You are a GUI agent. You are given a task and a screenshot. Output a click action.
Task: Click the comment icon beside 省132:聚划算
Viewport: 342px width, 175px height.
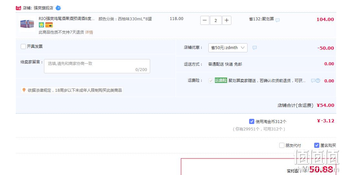277,20
